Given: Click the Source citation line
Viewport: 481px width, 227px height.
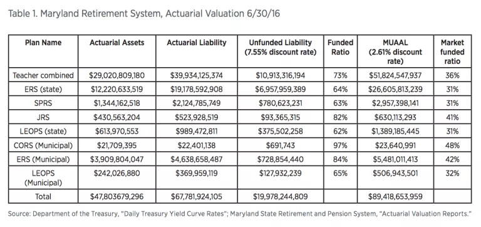Looking at the screenshot, I should pyautogui.click(x=240, y=214).
